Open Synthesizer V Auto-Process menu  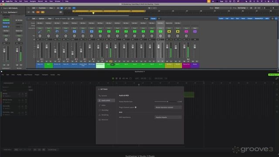28,75
